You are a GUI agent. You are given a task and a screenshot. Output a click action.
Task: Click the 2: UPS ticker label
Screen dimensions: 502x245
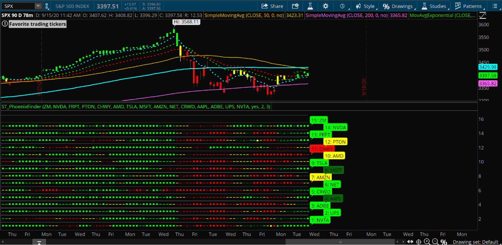332,213
